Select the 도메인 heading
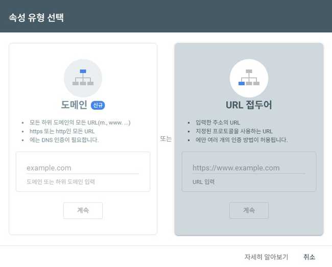The width and height of the screenshot is (332, 267). coord(75,105)
